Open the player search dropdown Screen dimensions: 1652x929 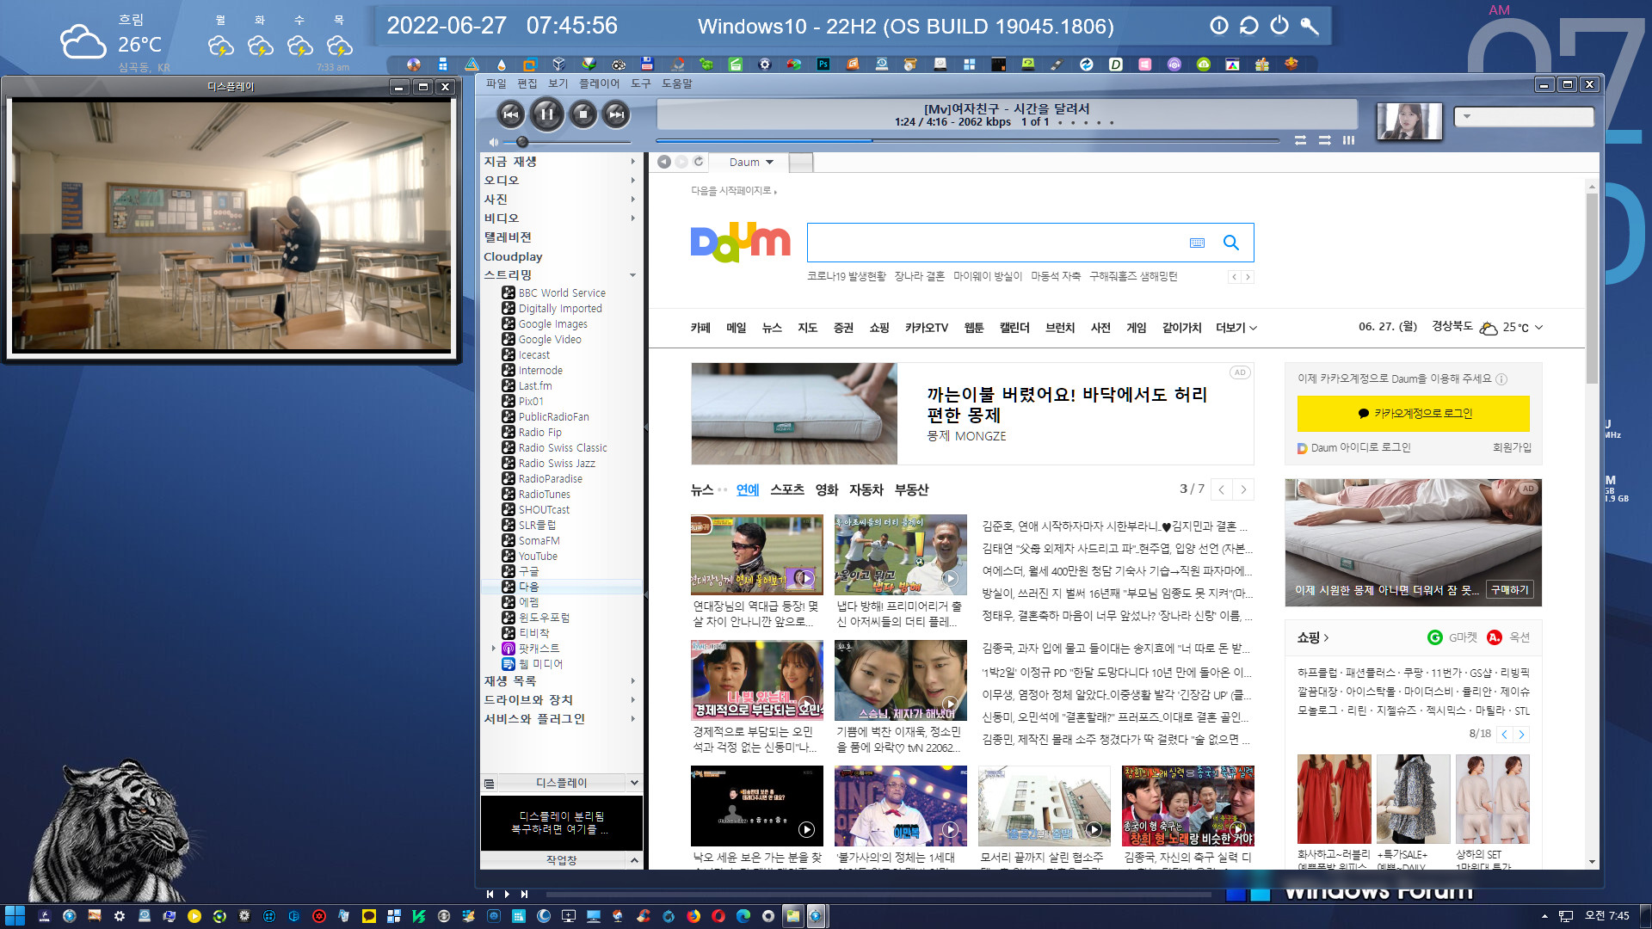[1467, 117]
